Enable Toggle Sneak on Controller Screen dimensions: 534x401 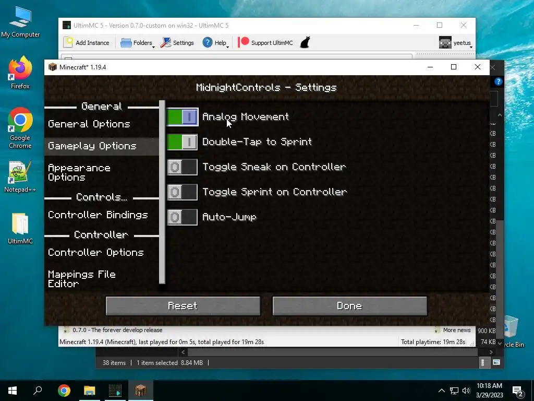182,167
